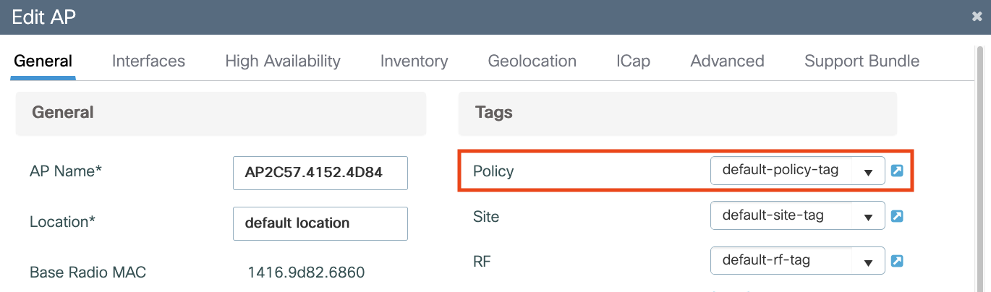991x292 pixels.
Task: Open the ICap tab
Action: click(x=633, y=61)
